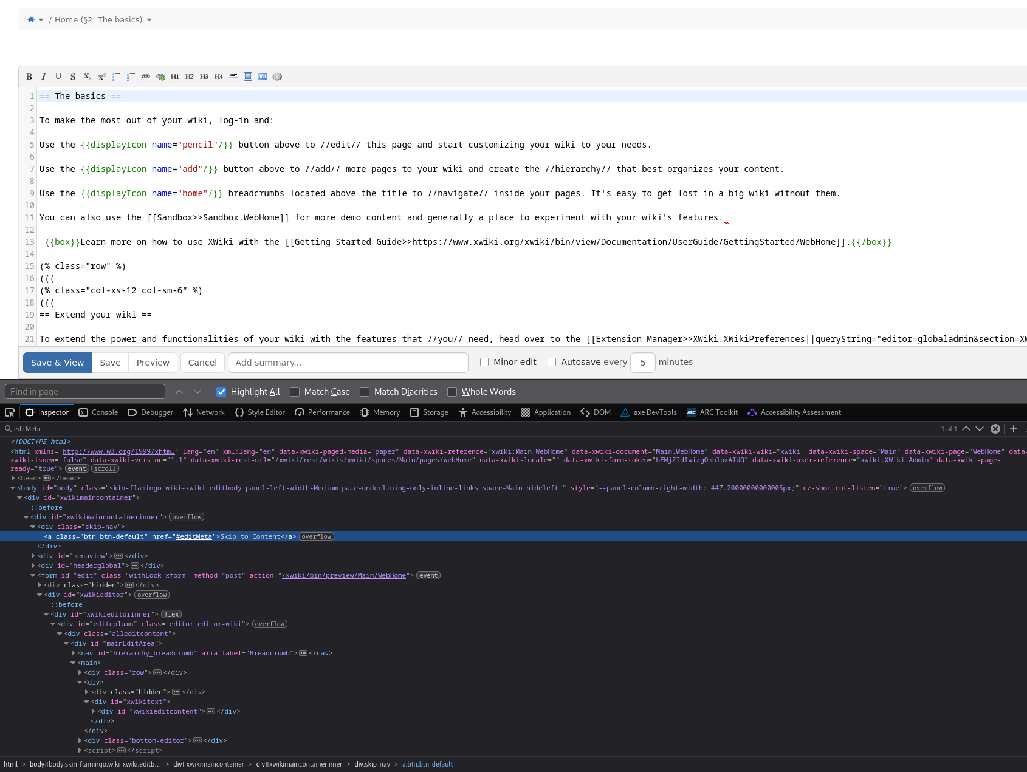Insert a bulleted list
This screenshot has height=772, width=1027.
[x=117, y=77]
